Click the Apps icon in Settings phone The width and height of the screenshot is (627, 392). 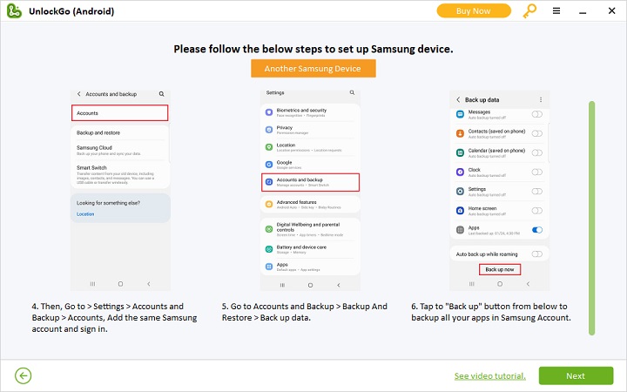pos(269,267)
